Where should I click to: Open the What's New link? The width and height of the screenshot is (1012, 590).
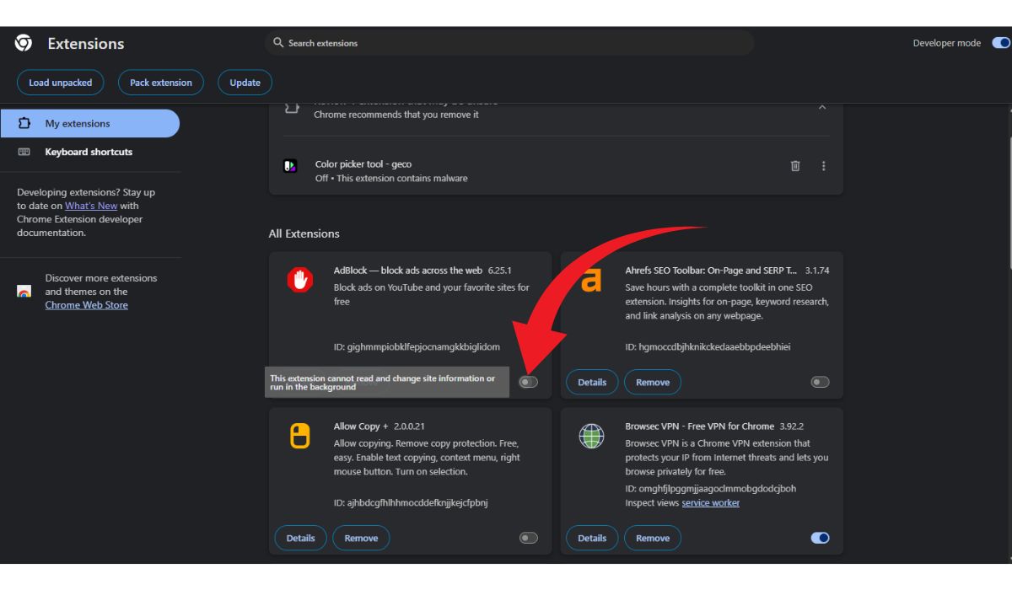[x=91, y=206]
